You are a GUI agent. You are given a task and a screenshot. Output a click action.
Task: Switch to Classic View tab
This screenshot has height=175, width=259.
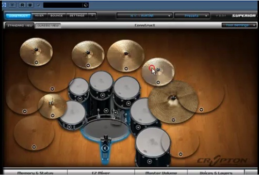click(x=48, y=26)
